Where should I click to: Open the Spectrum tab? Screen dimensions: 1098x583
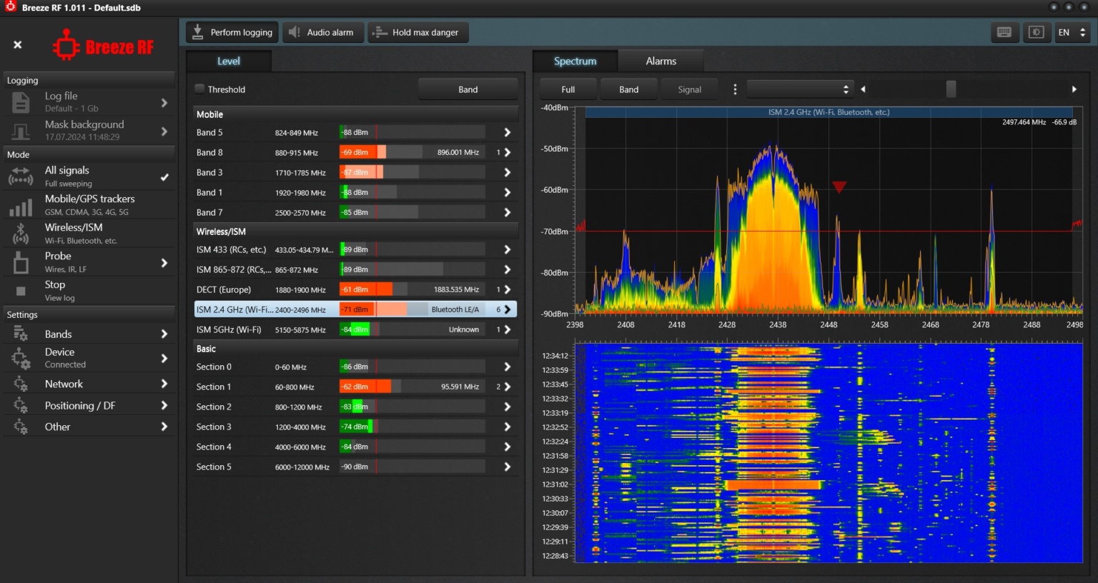coord(575,61)
